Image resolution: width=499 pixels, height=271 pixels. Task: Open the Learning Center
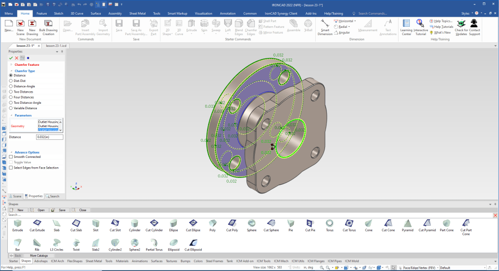tap(406, 23)
